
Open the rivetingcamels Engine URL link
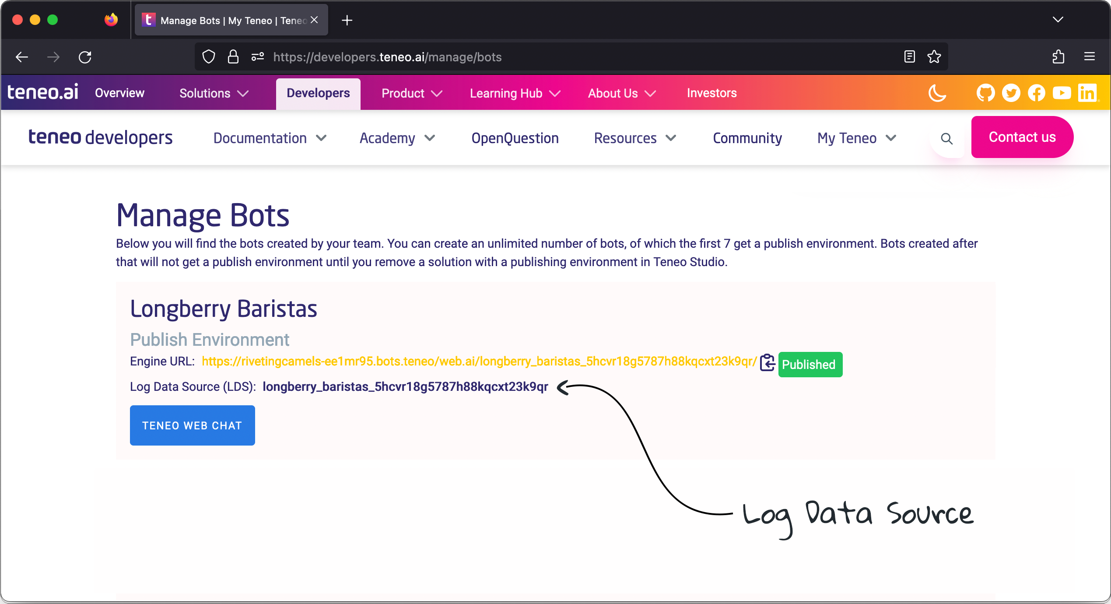tap(479, 362)
